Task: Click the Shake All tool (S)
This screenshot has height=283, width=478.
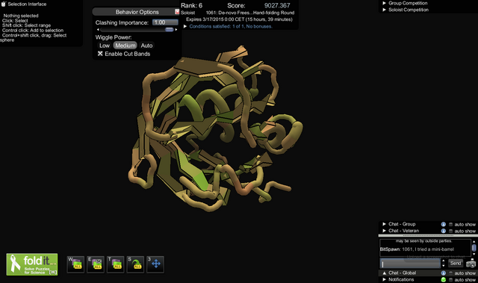Action: point(135,264)
